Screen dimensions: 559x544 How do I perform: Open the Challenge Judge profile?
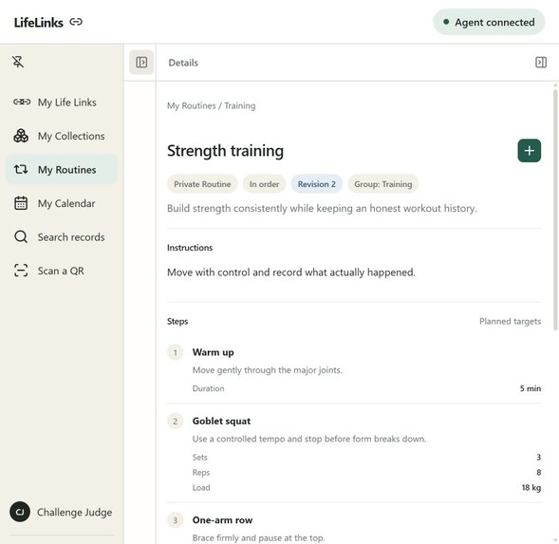62,512
